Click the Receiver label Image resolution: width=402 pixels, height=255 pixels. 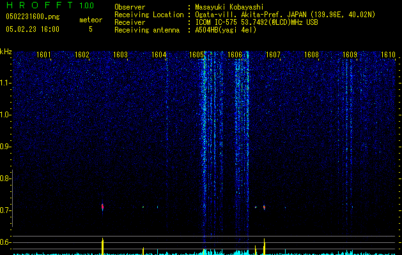click(x=130, y=22)
